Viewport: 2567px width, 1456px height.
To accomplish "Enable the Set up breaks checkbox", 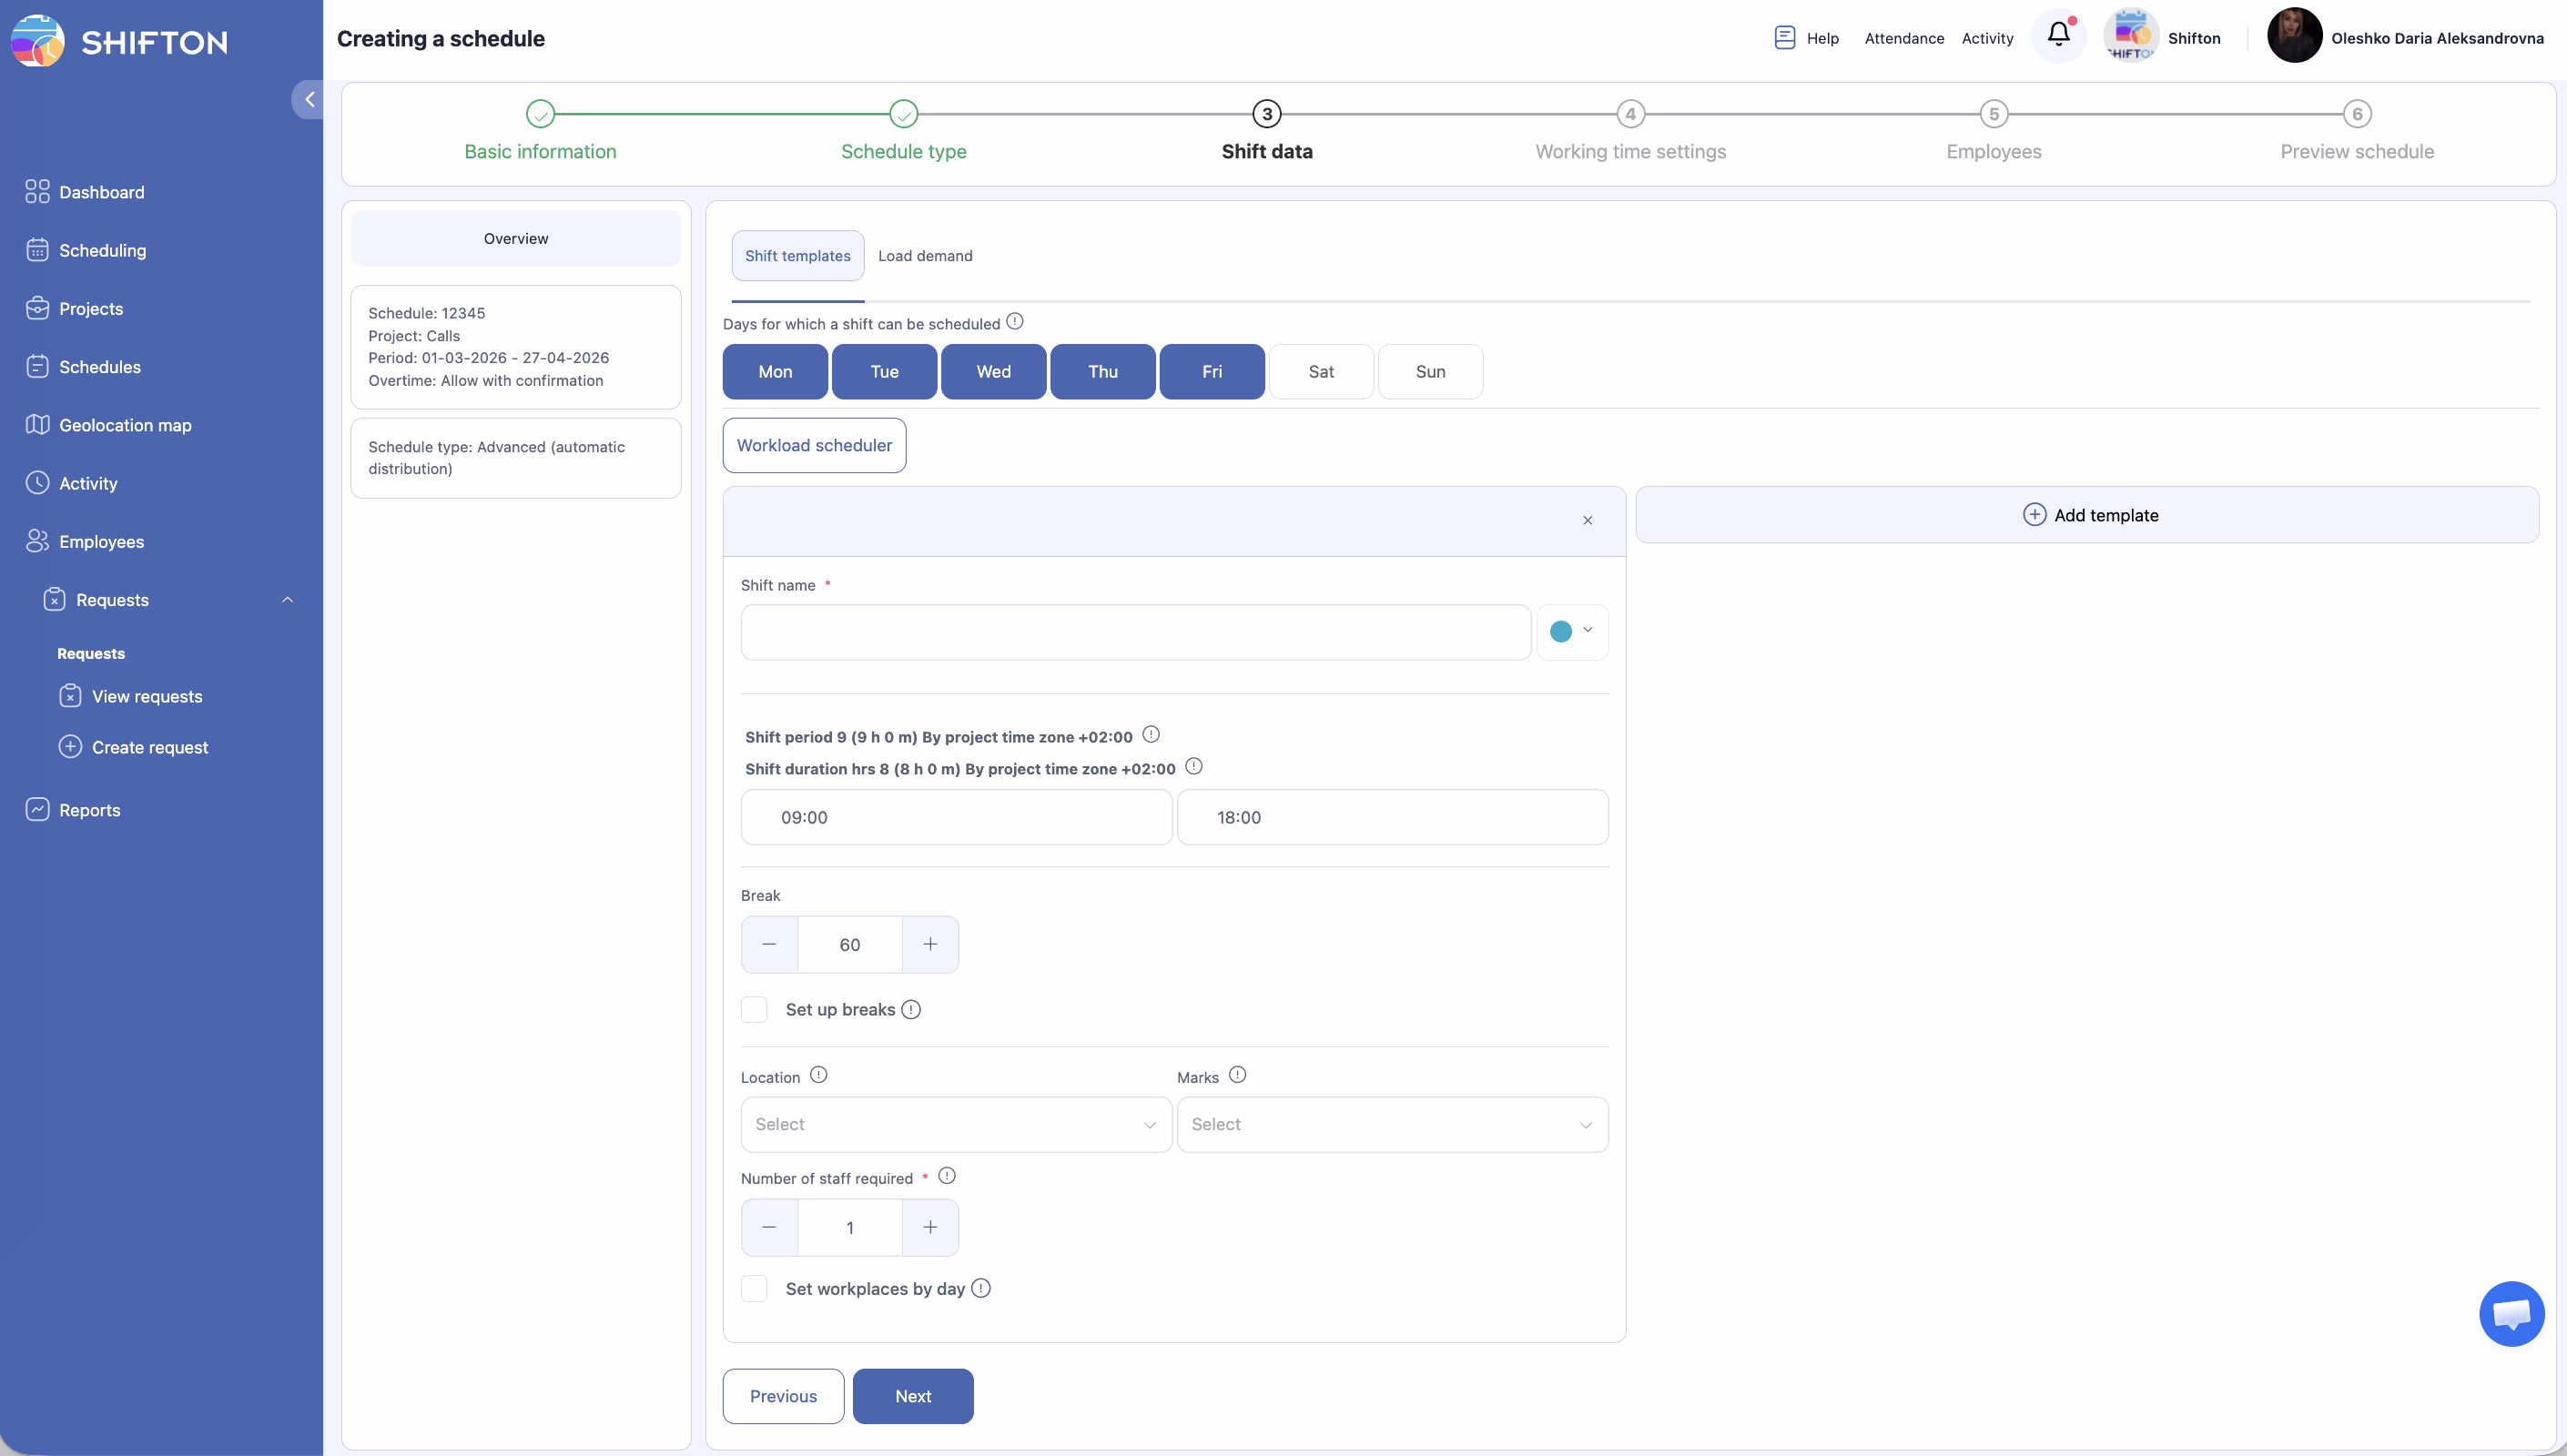I will 755,1010.
